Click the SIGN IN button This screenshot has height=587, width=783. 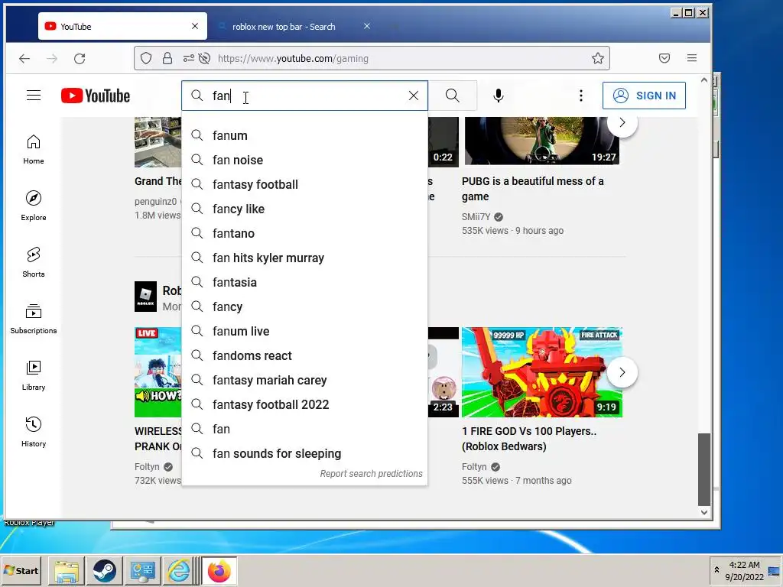tap(644, 96)
